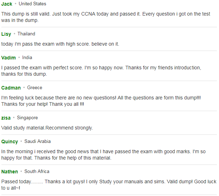Select the Nathen username link
Image resolution: width=219 pixels, height=196 pixels.
coord(10,172)
